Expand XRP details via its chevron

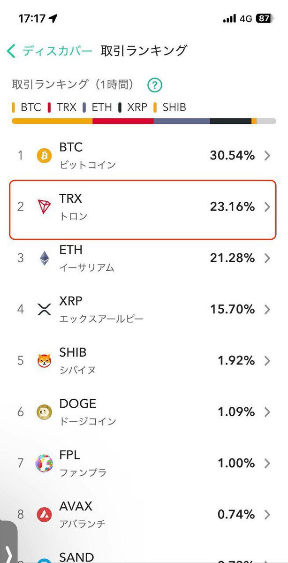point(267,310)
